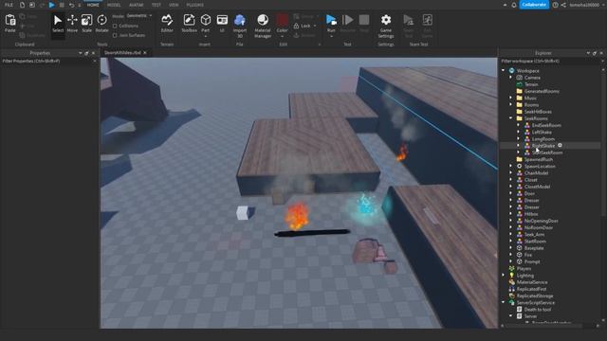Close the DoorsKitIdea document tab

point(145,53)
